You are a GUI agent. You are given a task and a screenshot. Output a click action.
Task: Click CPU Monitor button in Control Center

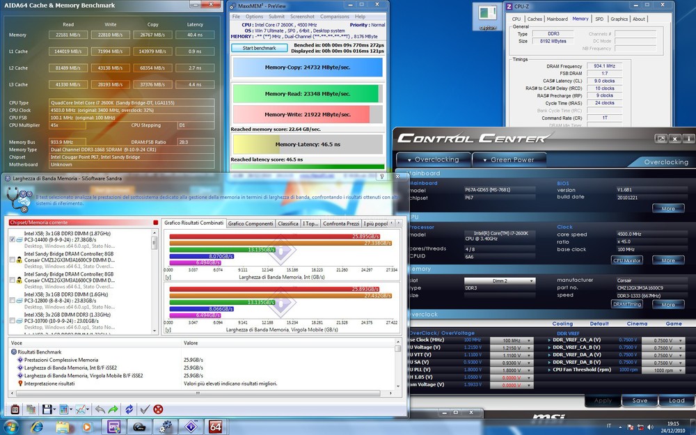tap(627, 260)
